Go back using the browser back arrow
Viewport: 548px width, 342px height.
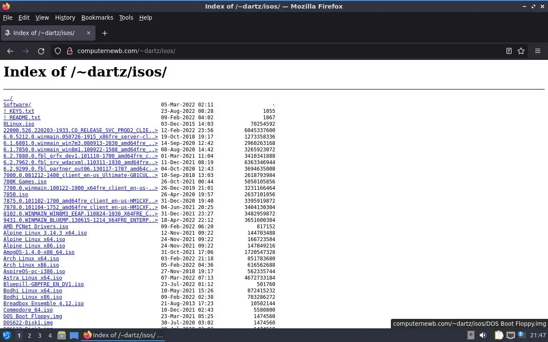(x=10, y=51)
